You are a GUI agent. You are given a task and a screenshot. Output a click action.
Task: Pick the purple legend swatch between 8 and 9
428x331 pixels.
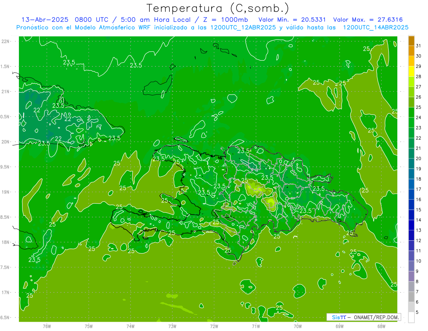pyautogui.click(x=411, y=276)
